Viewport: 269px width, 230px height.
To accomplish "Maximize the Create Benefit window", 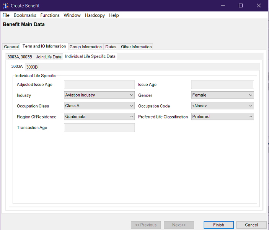I will [x=241, y=6].
